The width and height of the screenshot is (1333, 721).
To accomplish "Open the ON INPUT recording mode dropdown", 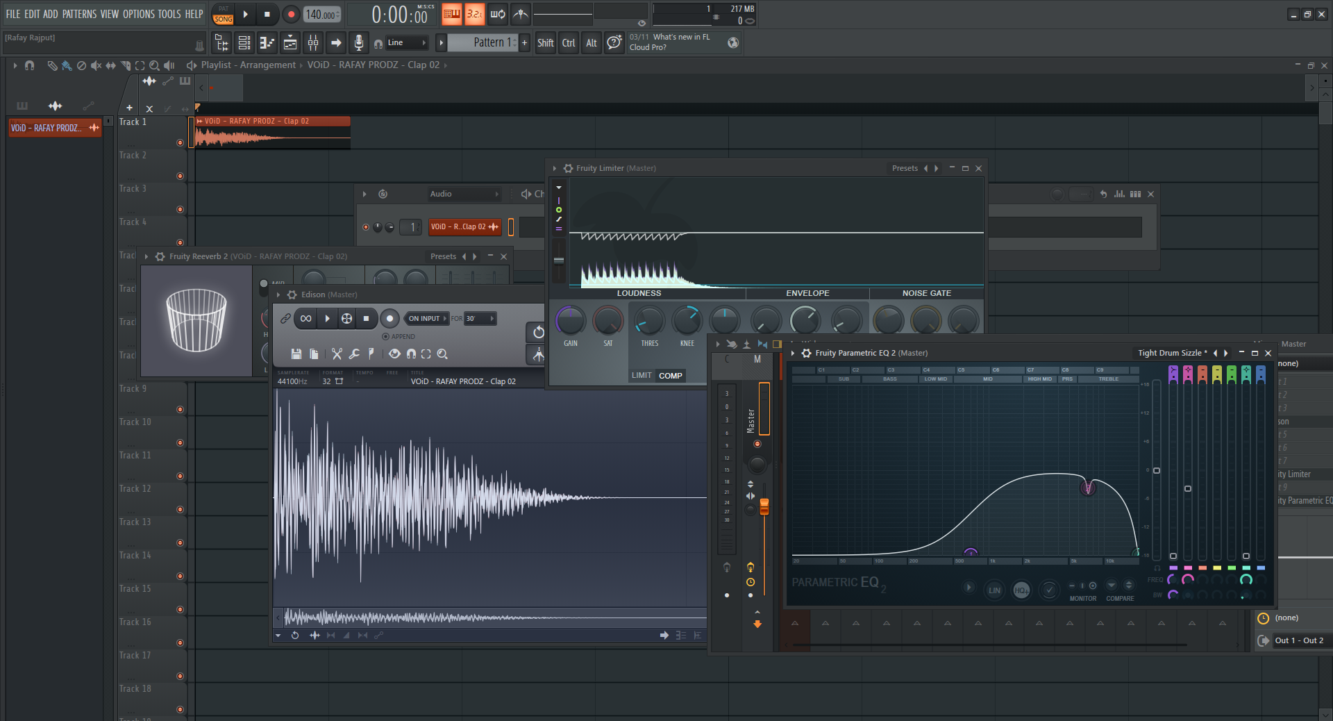I will point(427,319).
